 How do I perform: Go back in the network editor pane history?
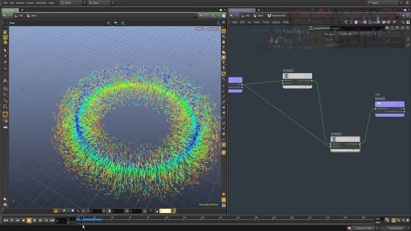[x=231, y=15]
